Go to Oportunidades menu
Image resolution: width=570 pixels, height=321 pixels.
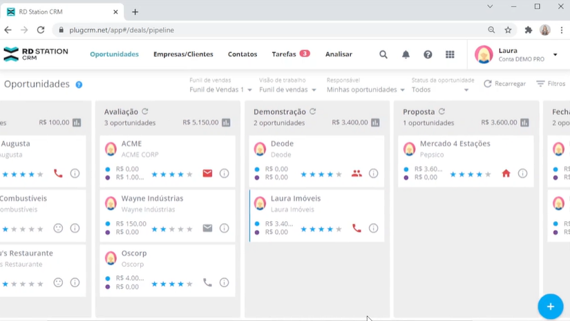[x=115, y=54]
